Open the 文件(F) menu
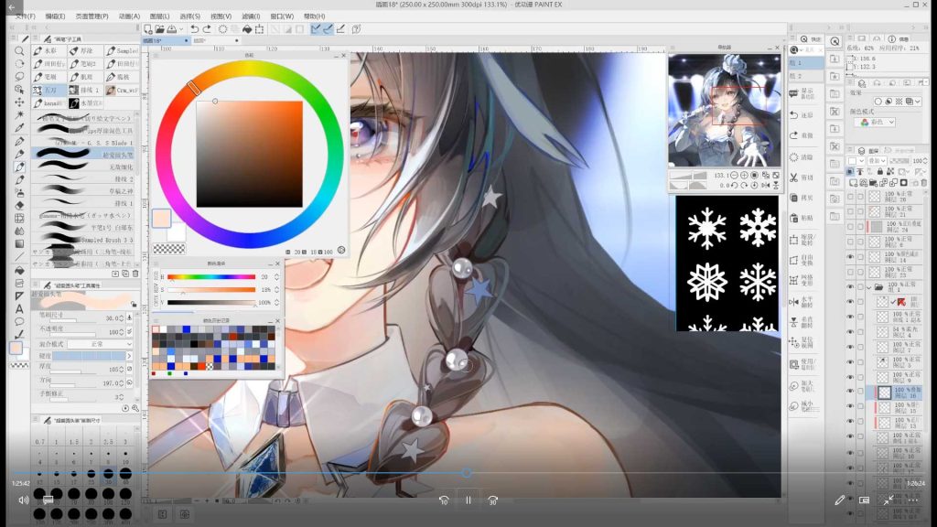Screen dimensions: 937x527 pos(25,16)
